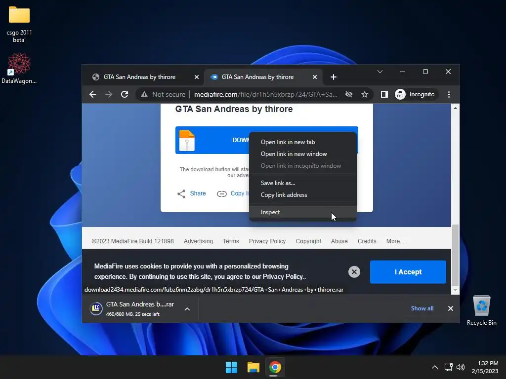Open the clock showing 1:32 PM

[x=485, y=367]
